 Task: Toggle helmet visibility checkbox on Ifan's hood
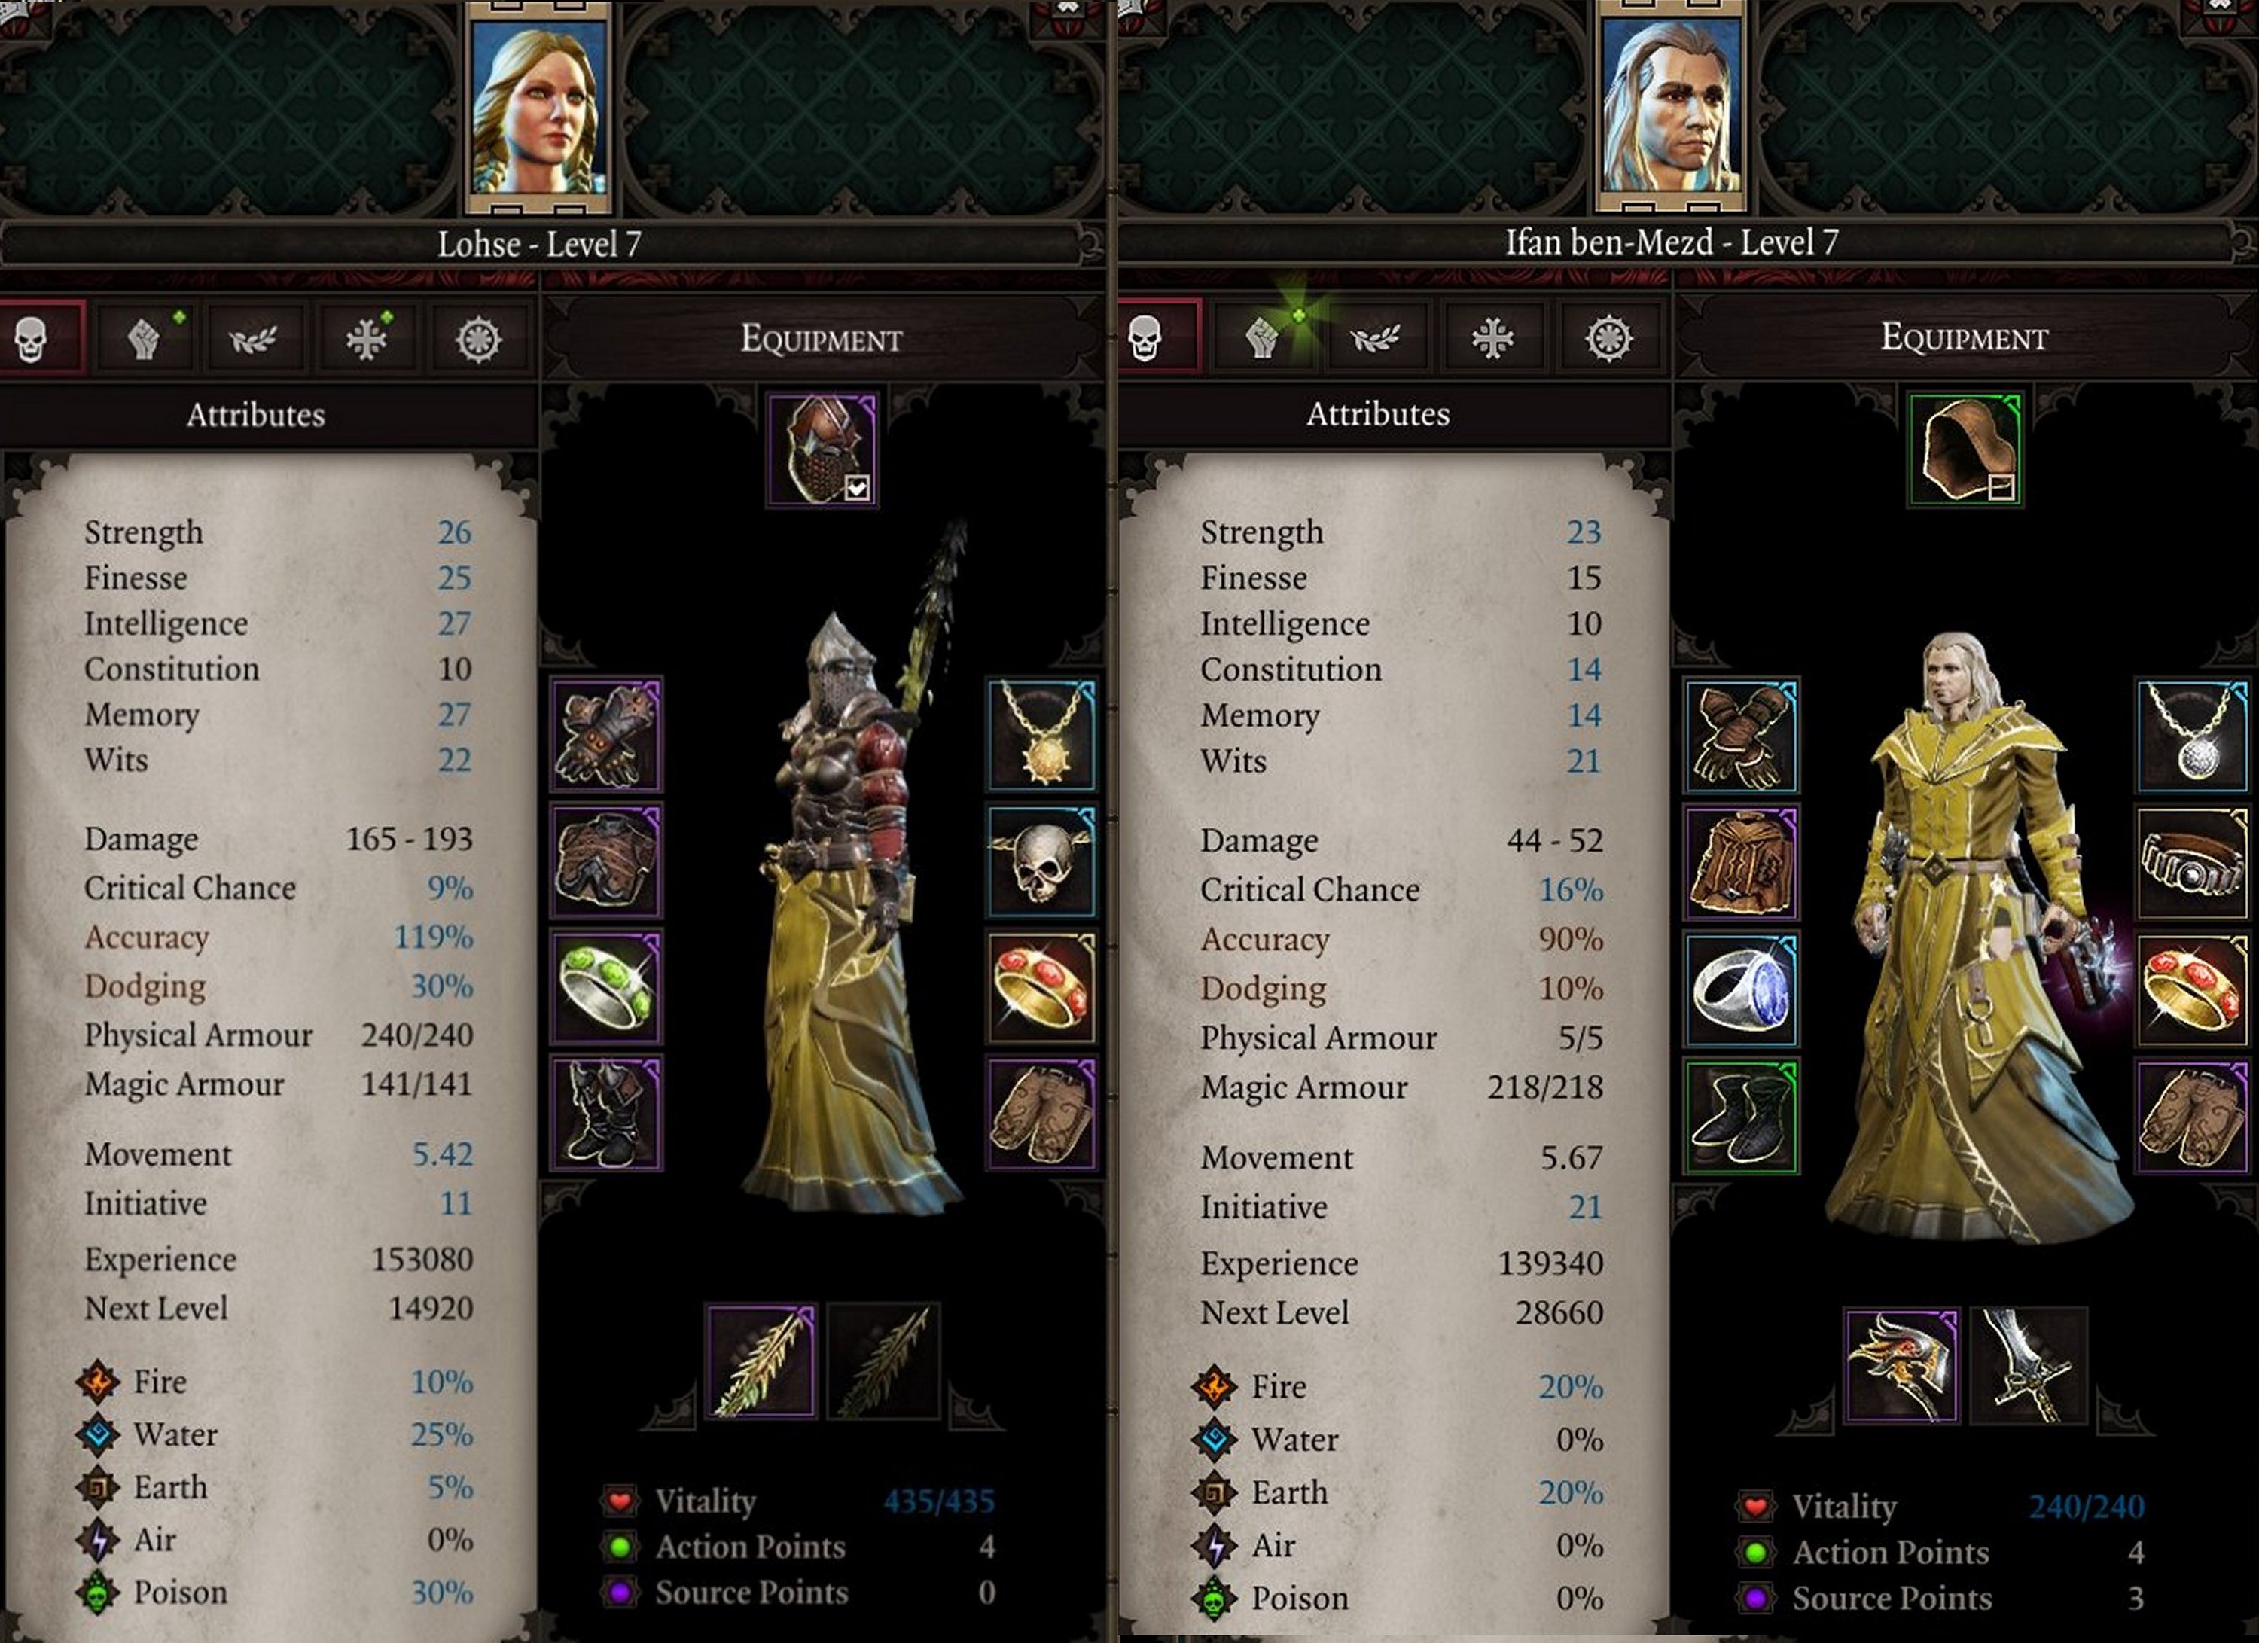2001,487
